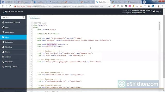Open the Help dropdown
Image resolution: width=165 pixels, height=92 pixels.
pos(157,11)
